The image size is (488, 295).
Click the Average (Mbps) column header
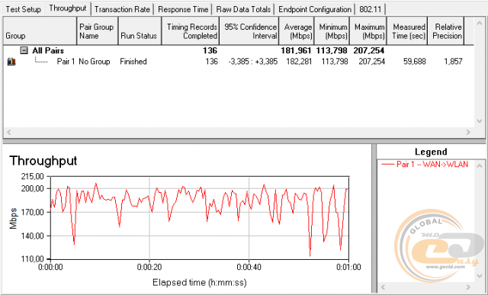point(297,30)
